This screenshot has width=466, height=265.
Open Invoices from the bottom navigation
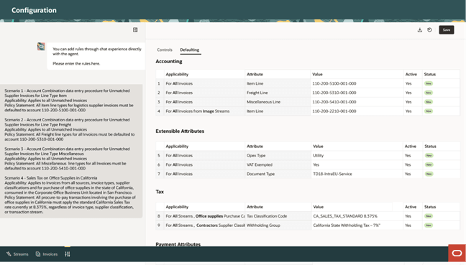(47, 254)
